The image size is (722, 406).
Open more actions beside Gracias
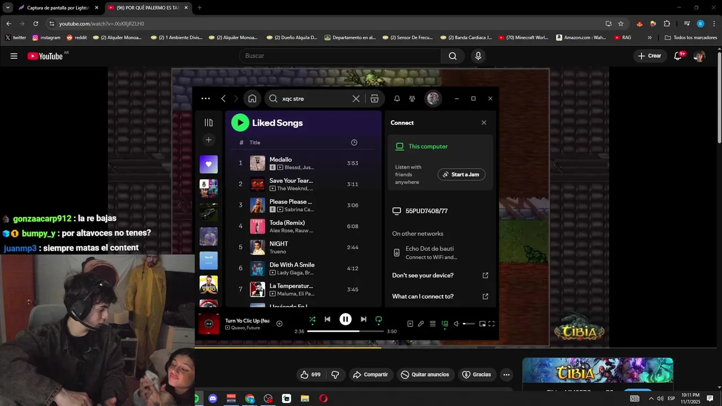click(x=507, y=374)
